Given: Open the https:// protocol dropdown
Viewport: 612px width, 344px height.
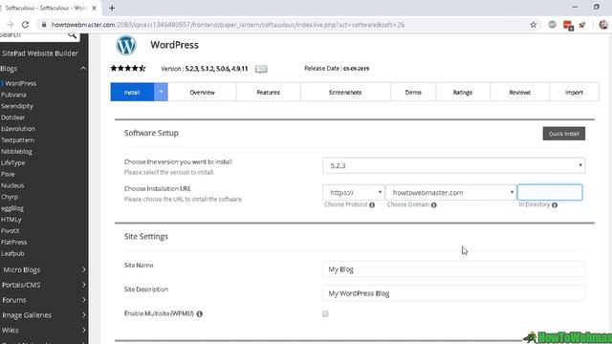Looking at the screenshot, I should [x=353, y=192].
